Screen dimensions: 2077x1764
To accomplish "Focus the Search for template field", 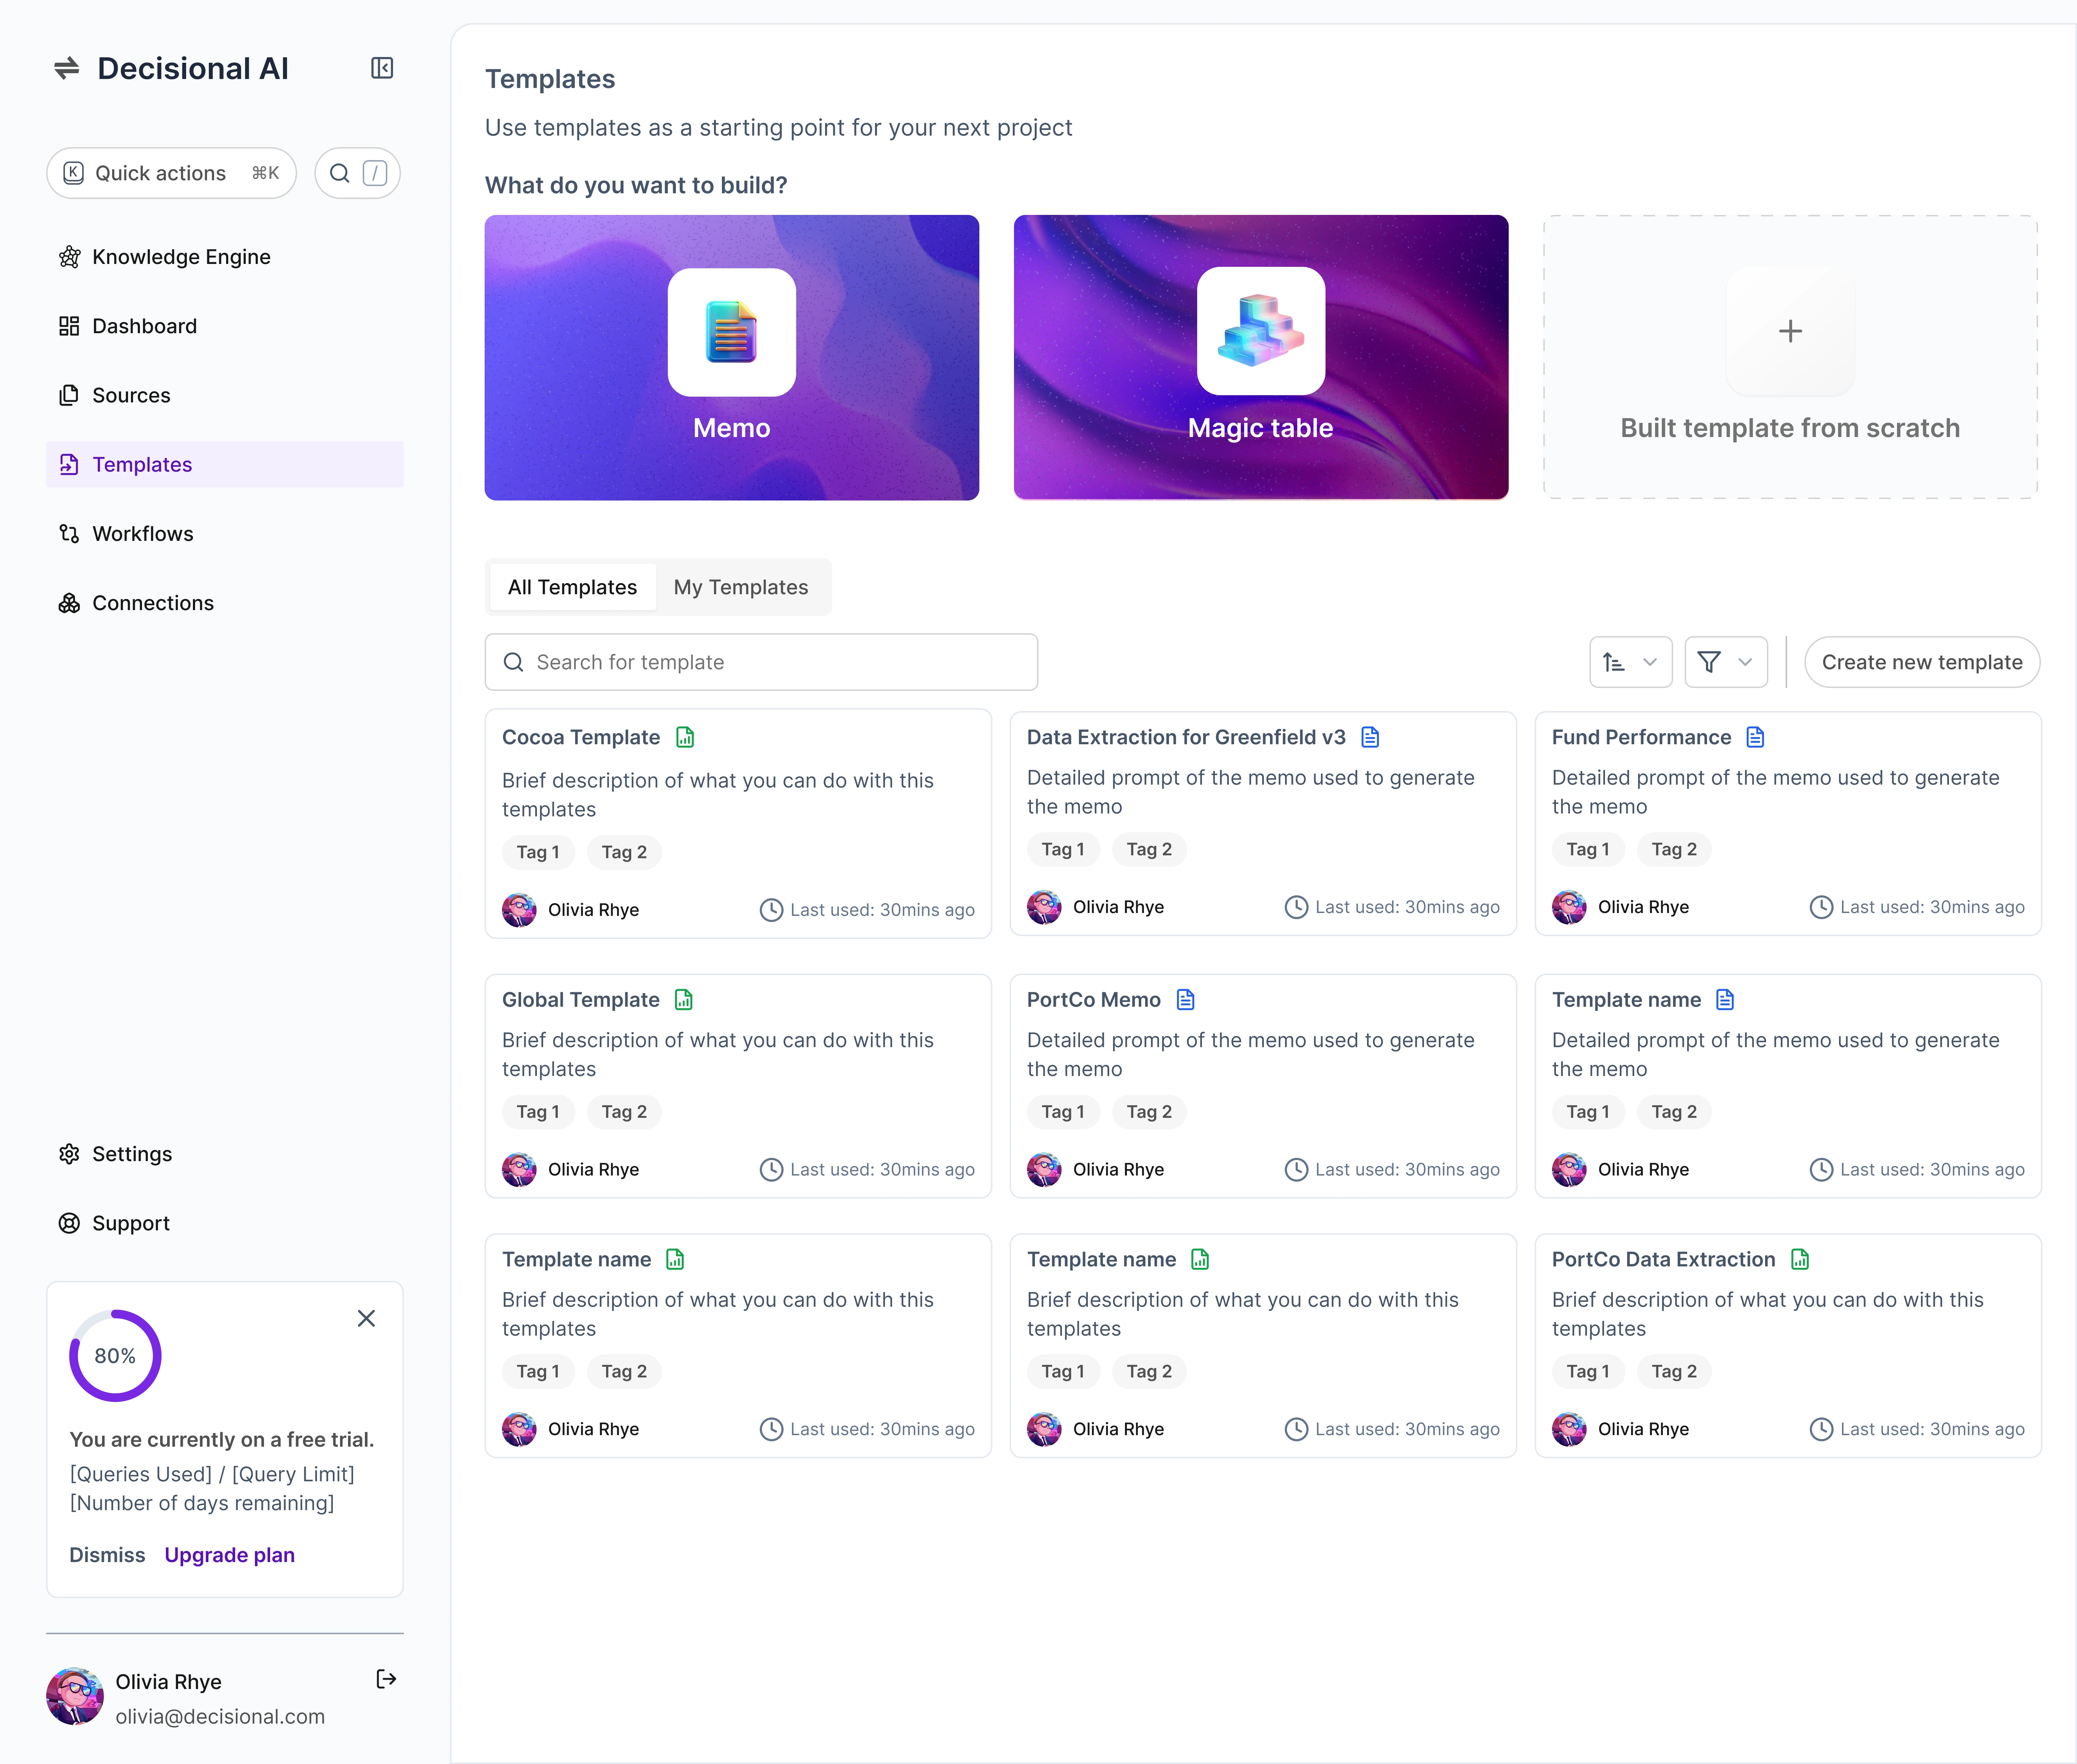I will [x=760, y=662].
